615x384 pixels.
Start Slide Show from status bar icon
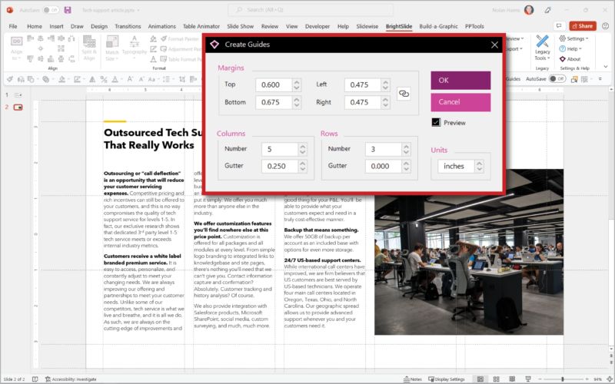coord(528,379)
